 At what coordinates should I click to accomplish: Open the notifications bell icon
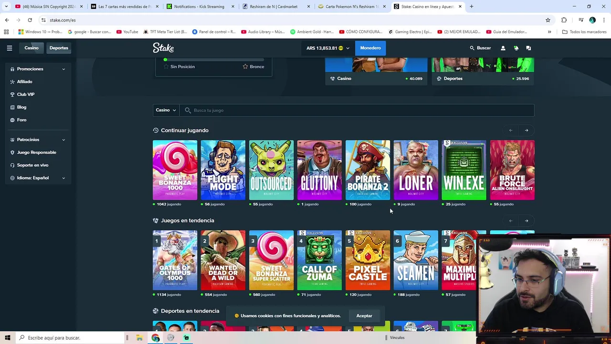[516, 48]
